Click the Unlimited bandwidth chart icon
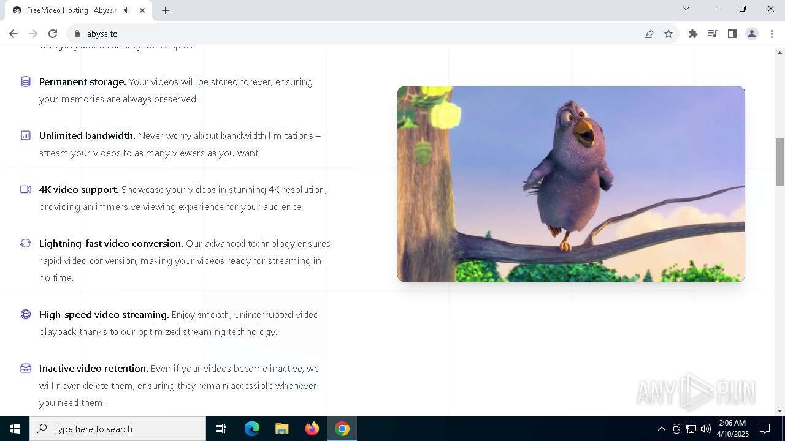The height and width of the screenshot is (441, 785). tap(26, 135)
